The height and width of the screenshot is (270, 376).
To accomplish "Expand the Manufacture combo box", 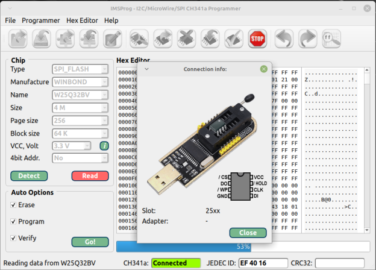I will click(80, 82).
